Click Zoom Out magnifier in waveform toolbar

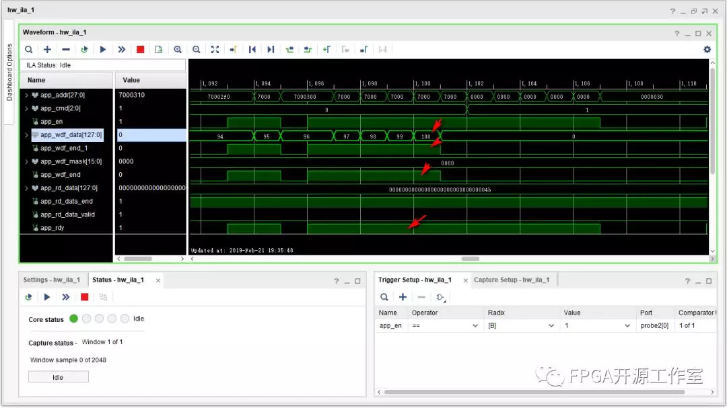[x=197, y=49]
